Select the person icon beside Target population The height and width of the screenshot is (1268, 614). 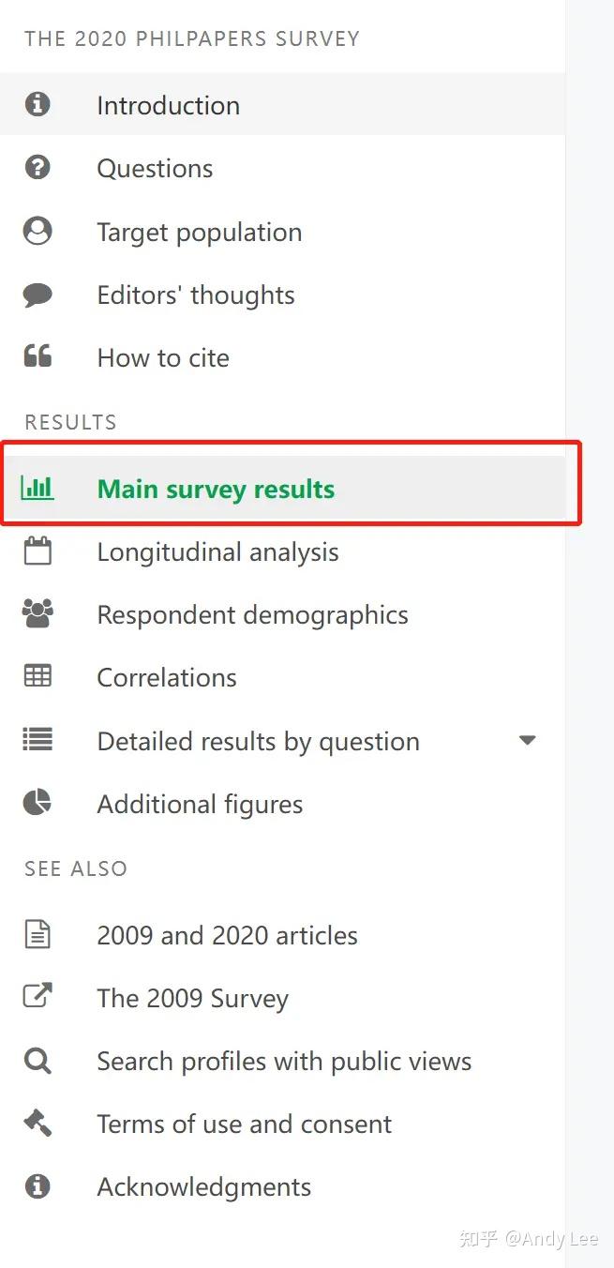click(37, 230)
